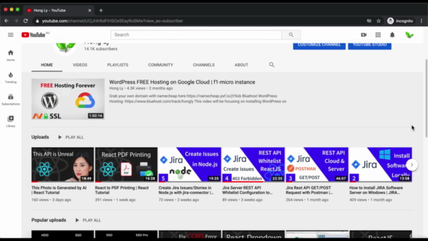Screen dimensions: 428x241
Task: Open This Photo is Generated by AI title
Action: pos(59,190)
